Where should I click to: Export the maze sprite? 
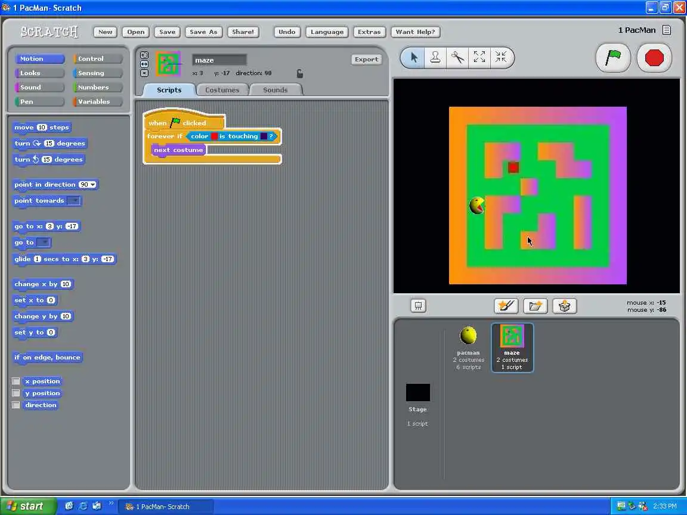(x=366, y=60)
